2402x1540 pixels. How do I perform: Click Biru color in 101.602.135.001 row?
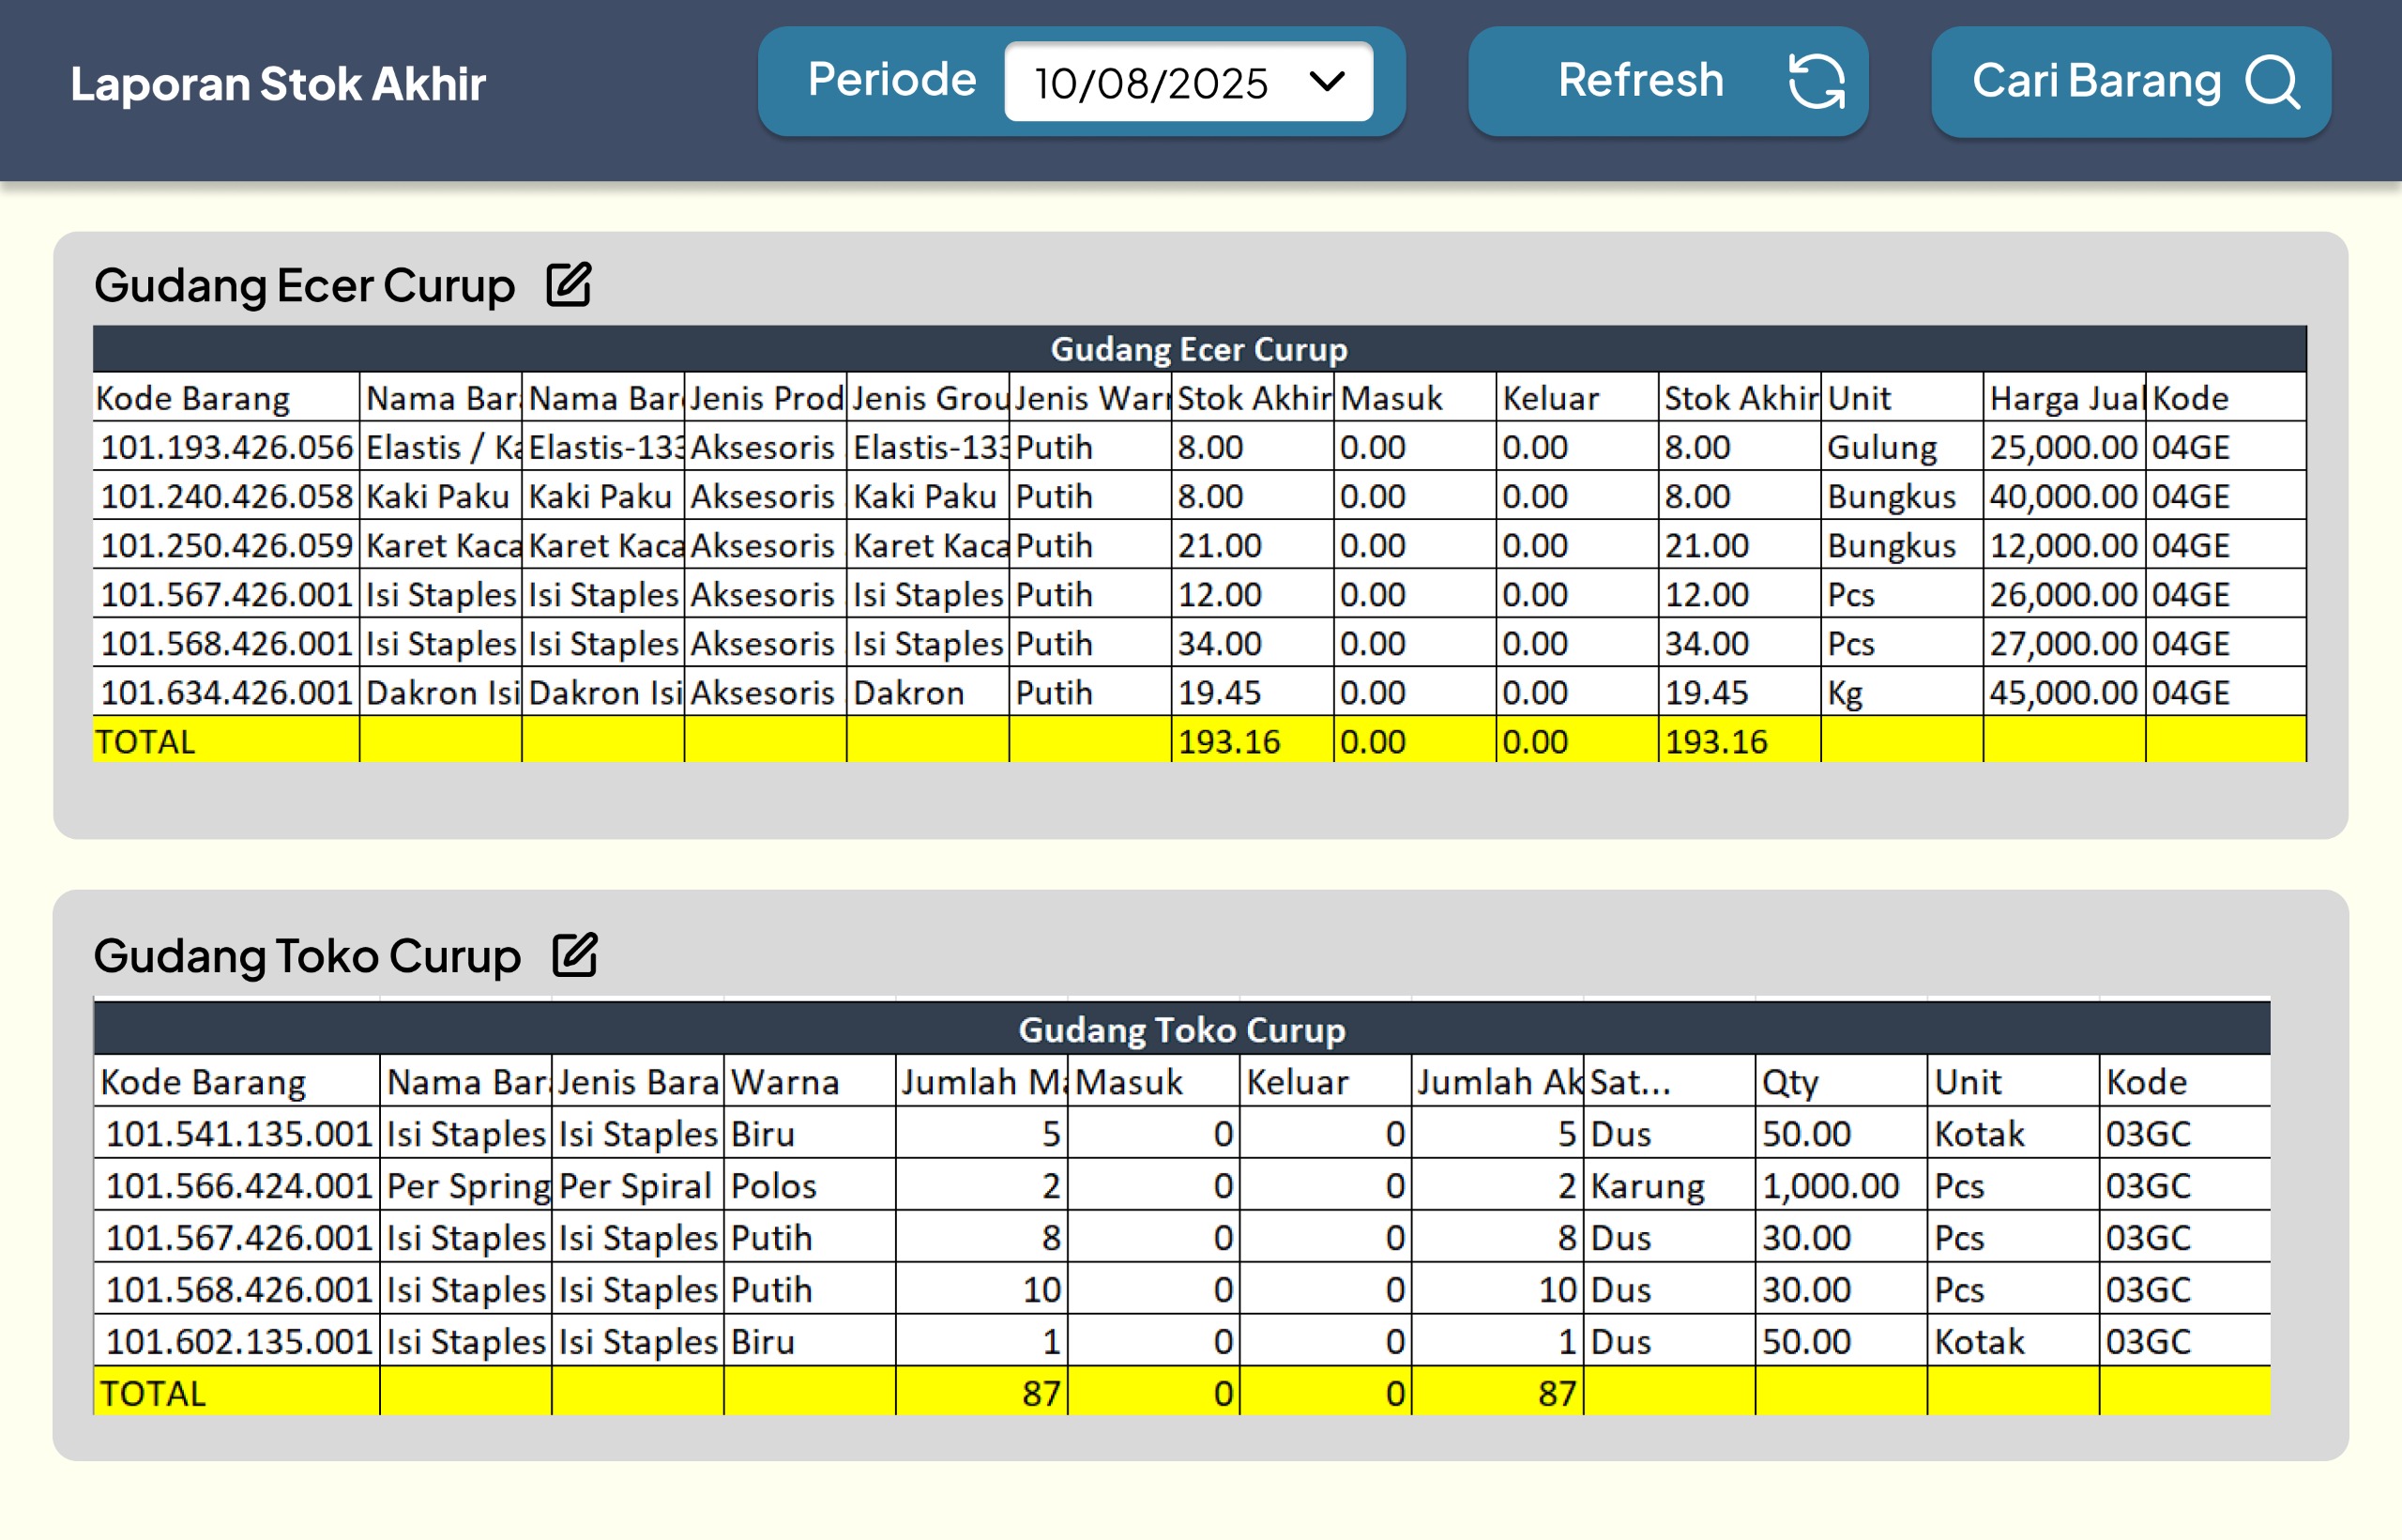click(810, 1341)
